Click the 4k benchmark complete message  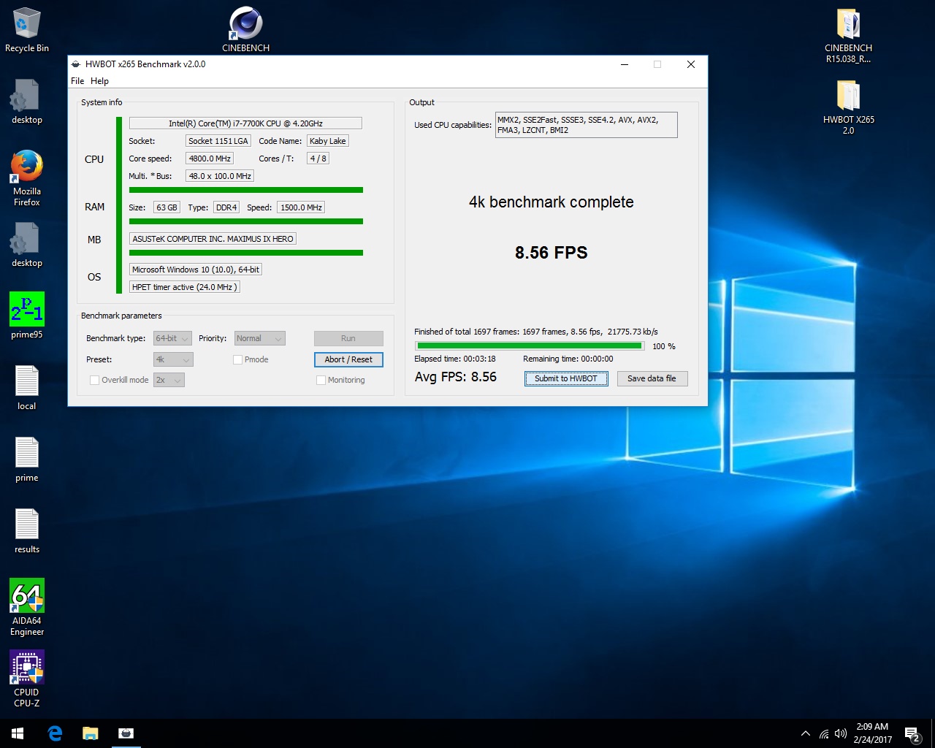click(552, 202)
